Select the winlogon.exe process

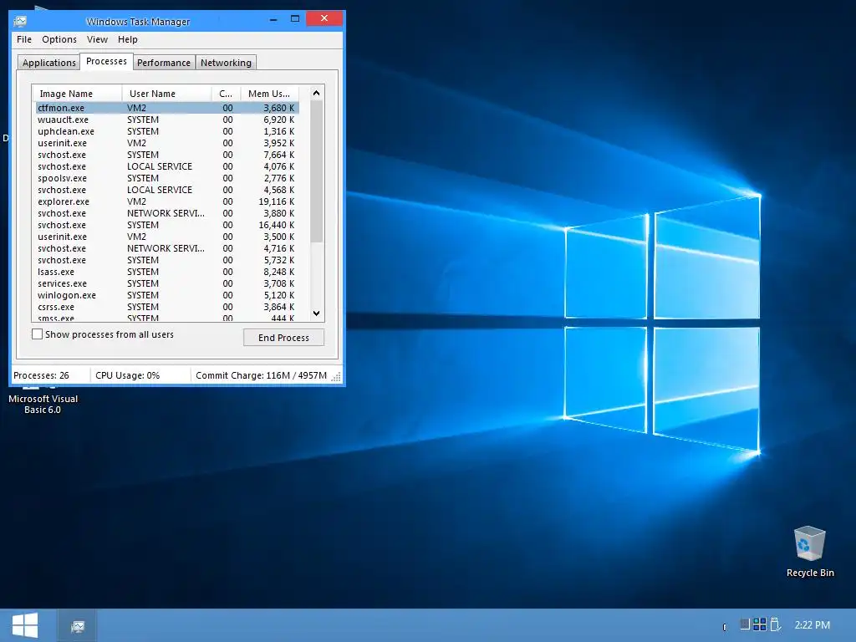pyautogui.click(x=167, y=295)
